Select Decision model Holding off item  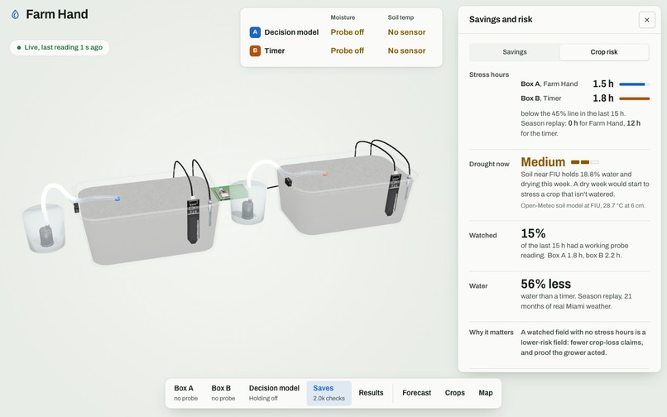click(x=274, y=393)
